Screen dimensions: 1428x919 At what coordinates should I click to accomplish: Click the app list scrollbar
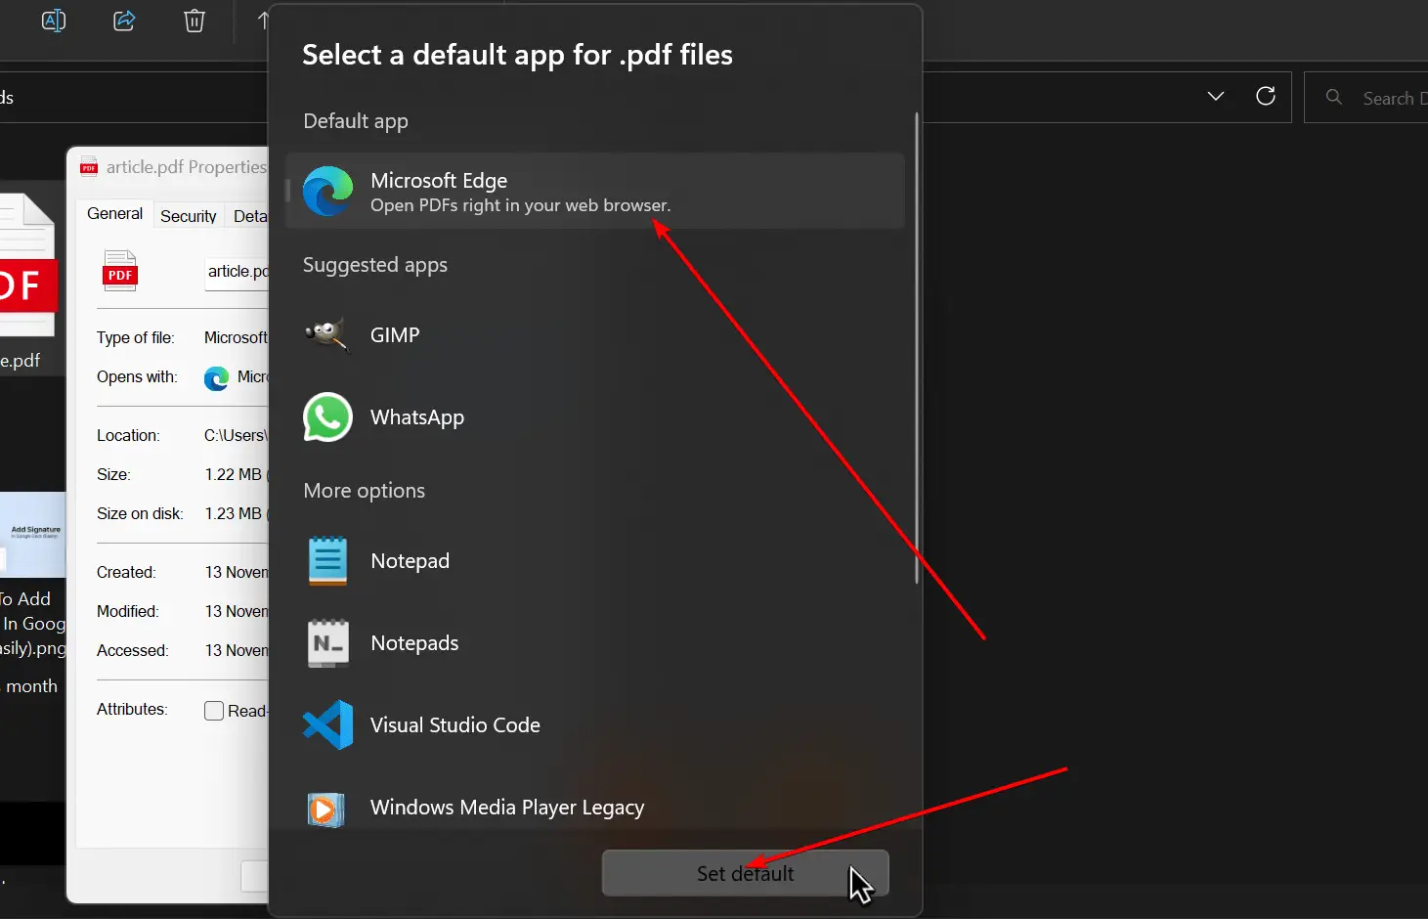click(917, 348)
